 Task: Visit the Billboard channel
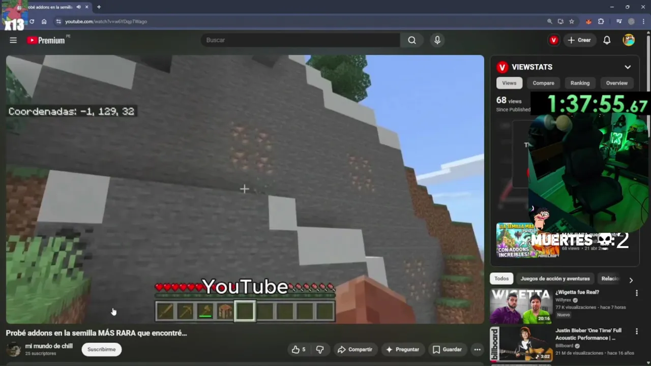click(564, 346)
